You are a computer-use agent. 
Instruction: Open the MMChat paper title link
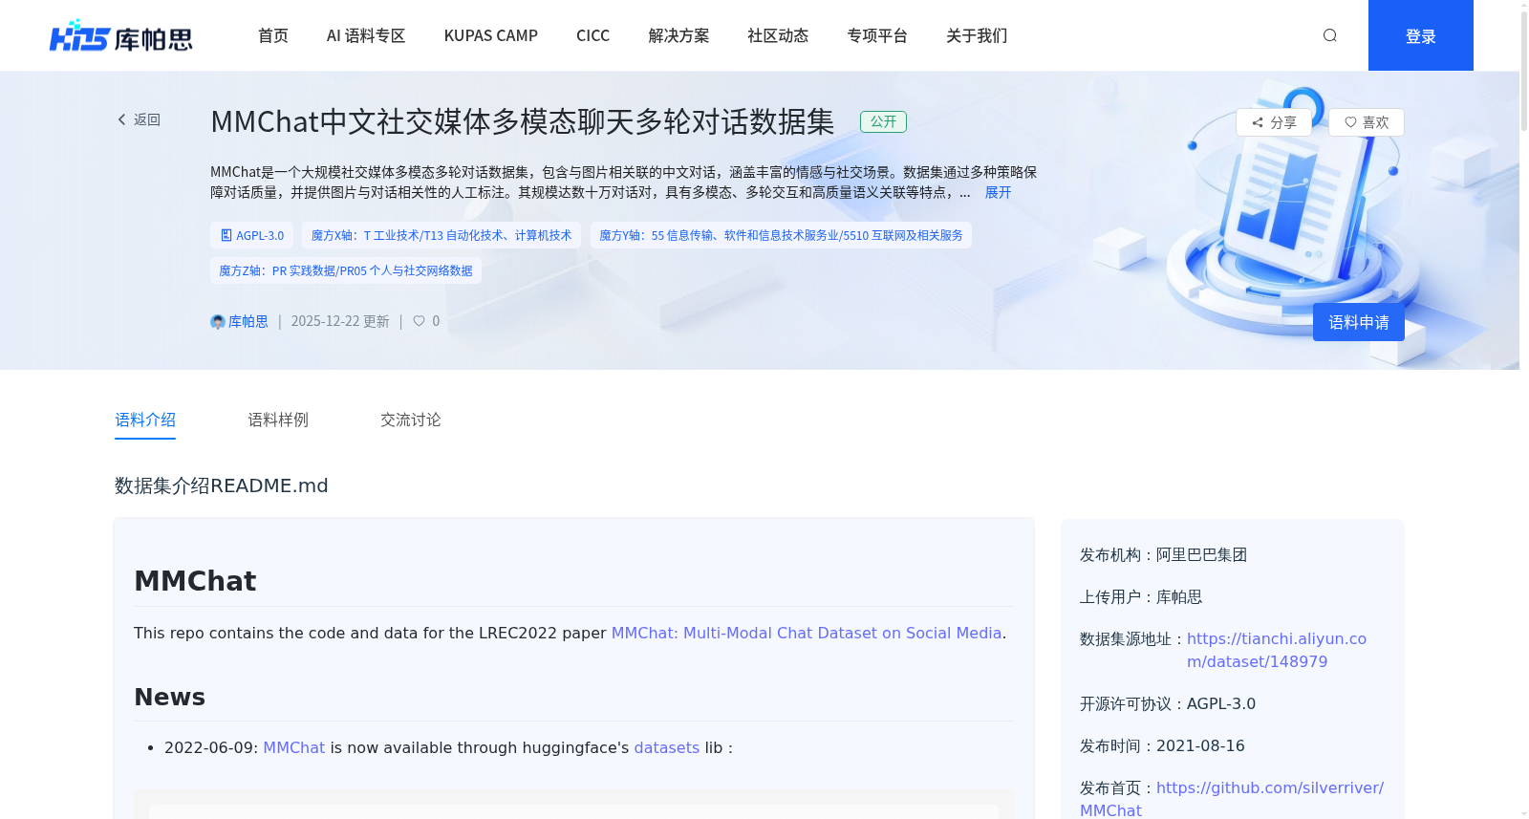click(807, 633)
